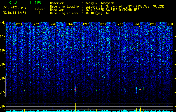Viewport: 176px width, 112px height.
Task: Click the Observer field label
Action: (57, 3)
